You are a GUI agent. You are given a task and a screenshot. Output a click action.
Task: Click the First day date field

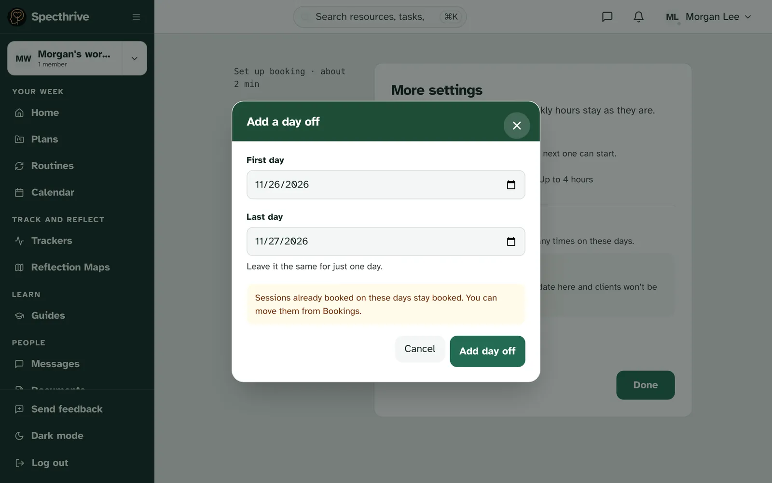(386, 185)
